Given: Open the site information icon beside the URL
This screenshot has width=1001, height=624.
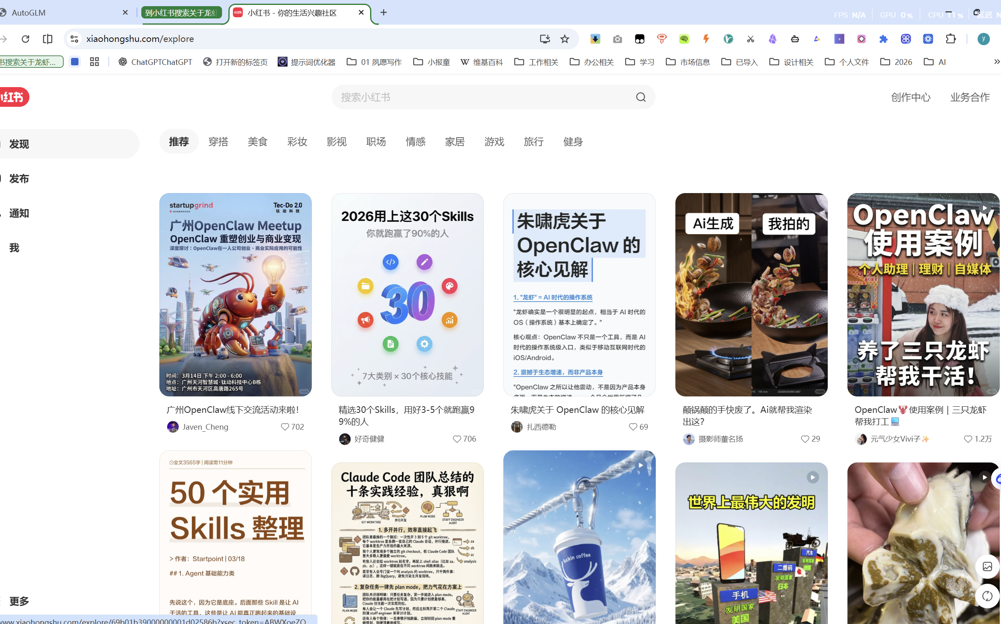Looking at the screenshot, I should [x=74, y=39].
